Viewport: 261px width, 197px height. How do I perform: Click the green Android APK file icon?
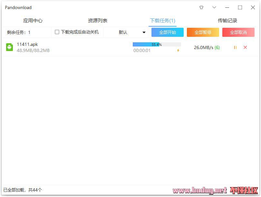[10, 47]
